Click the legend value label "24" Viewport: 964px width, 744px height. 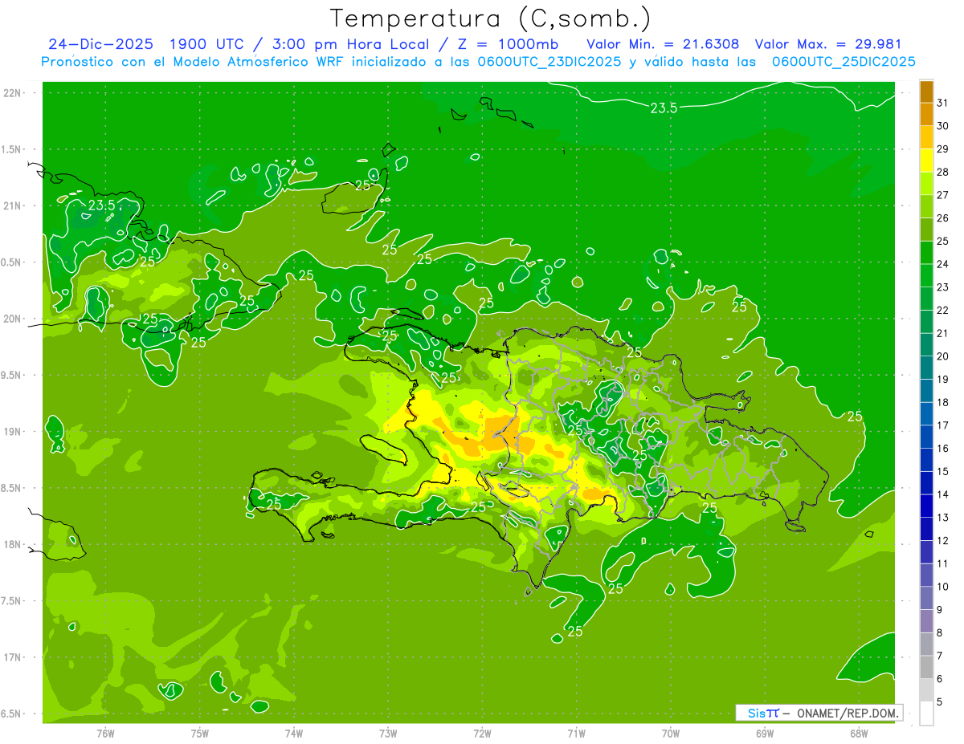(x=943, y=264)
